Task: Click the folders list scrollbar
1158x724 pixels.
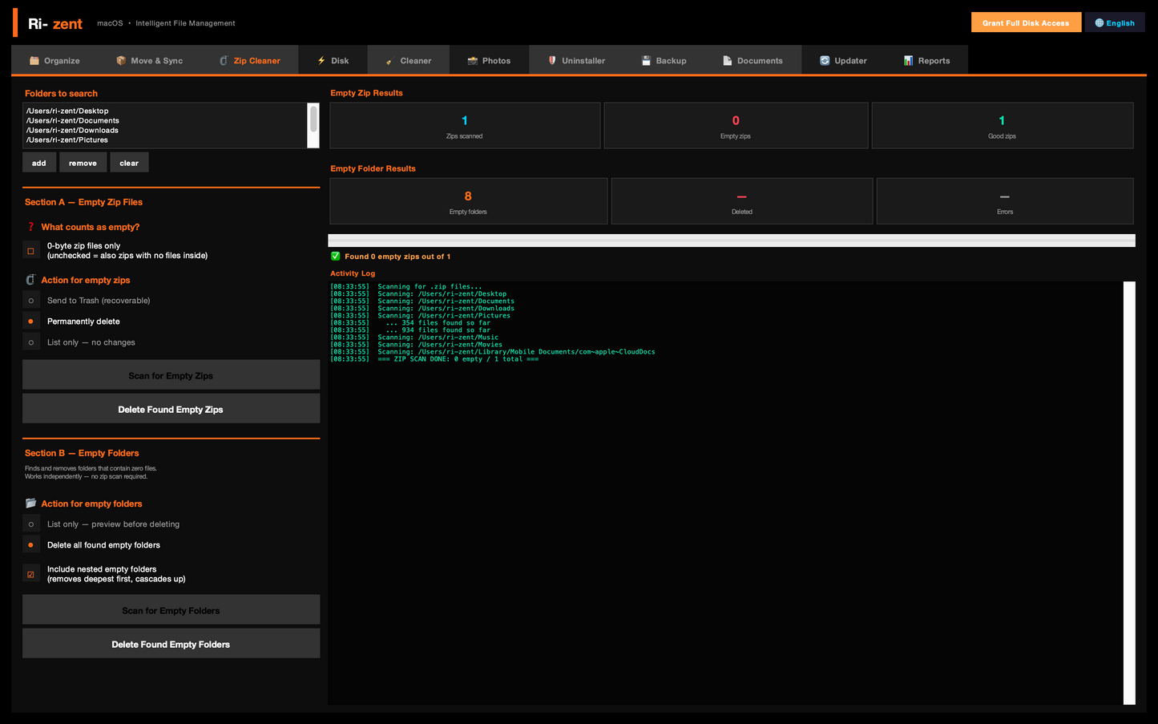Action: (x=313, y=125)
